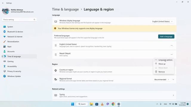Open Viber from taskbar

(108, 104)
